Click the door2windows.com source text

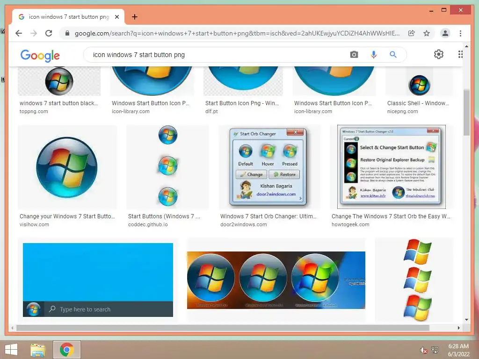tap(243, 224)
